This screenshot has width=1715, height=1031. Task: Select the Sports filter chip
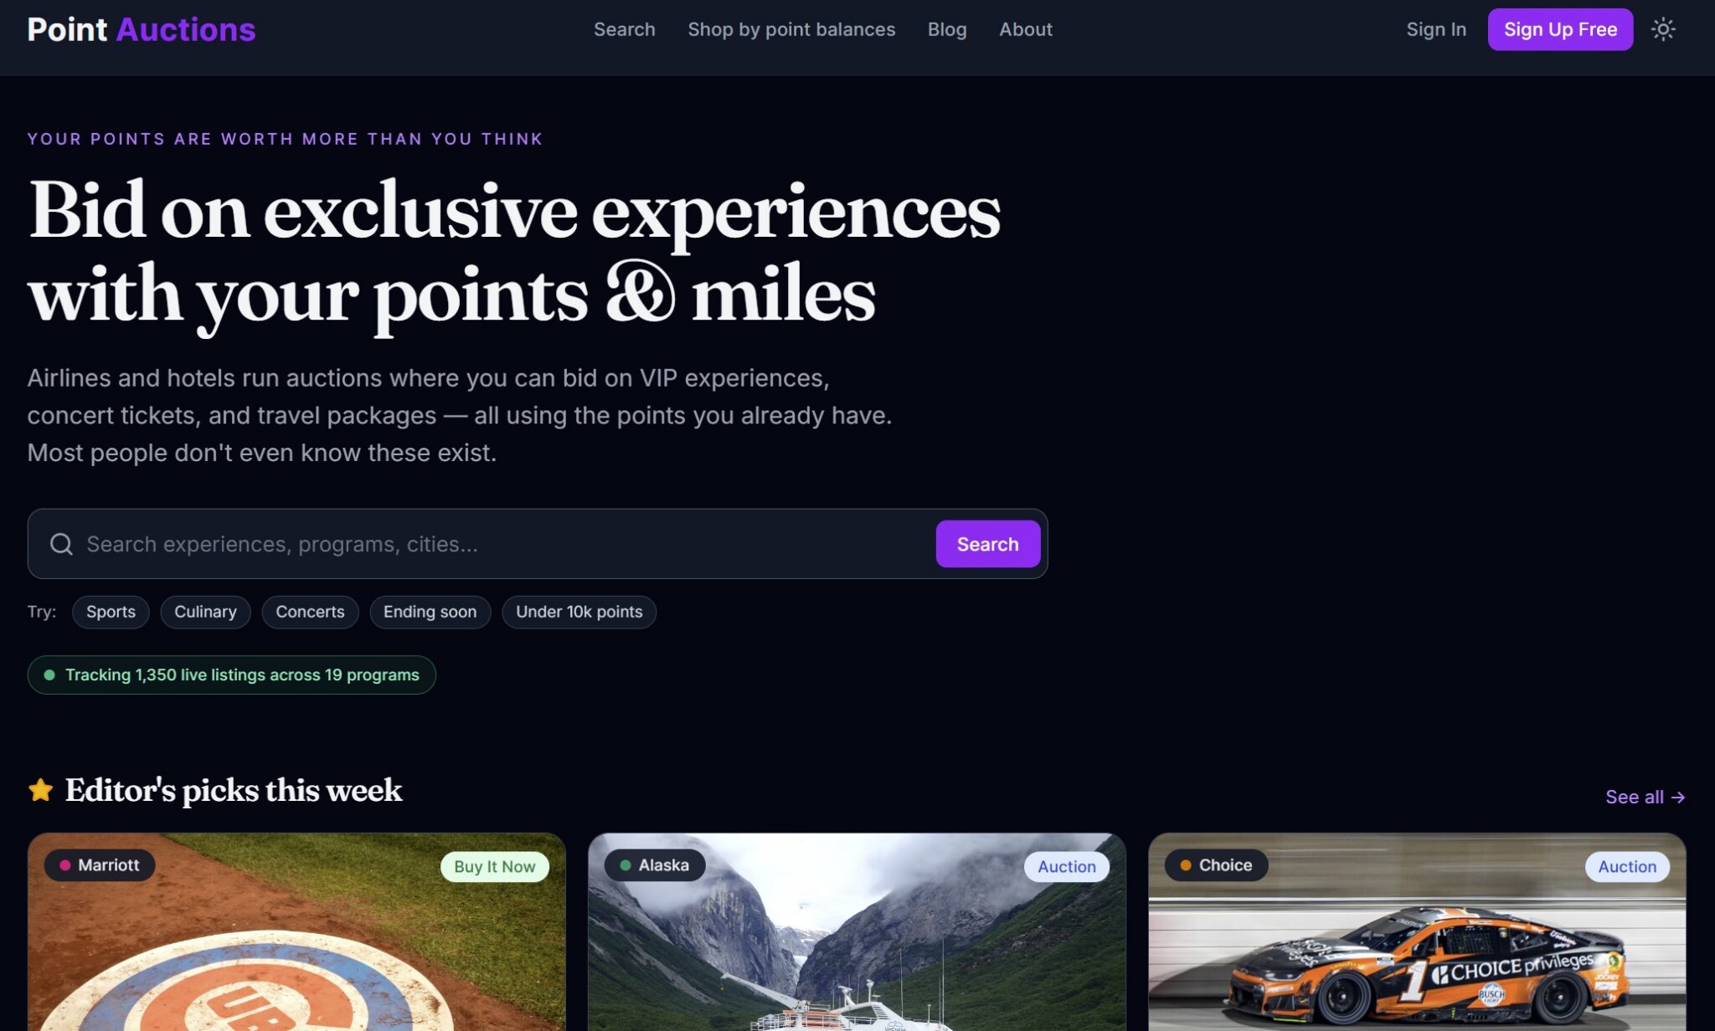(111, 612)
